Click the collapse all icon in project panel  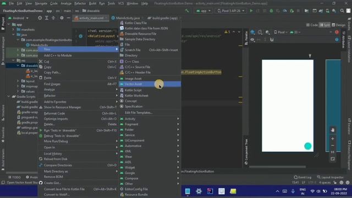(53, 18)
